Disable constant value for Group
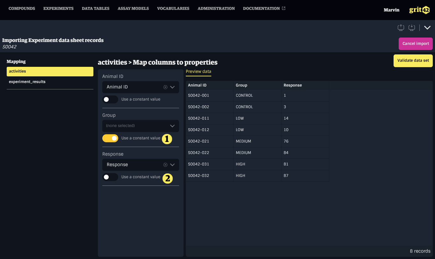Image resolution: width=435 pixels, height=259 pixels. [x=110, y=138]
